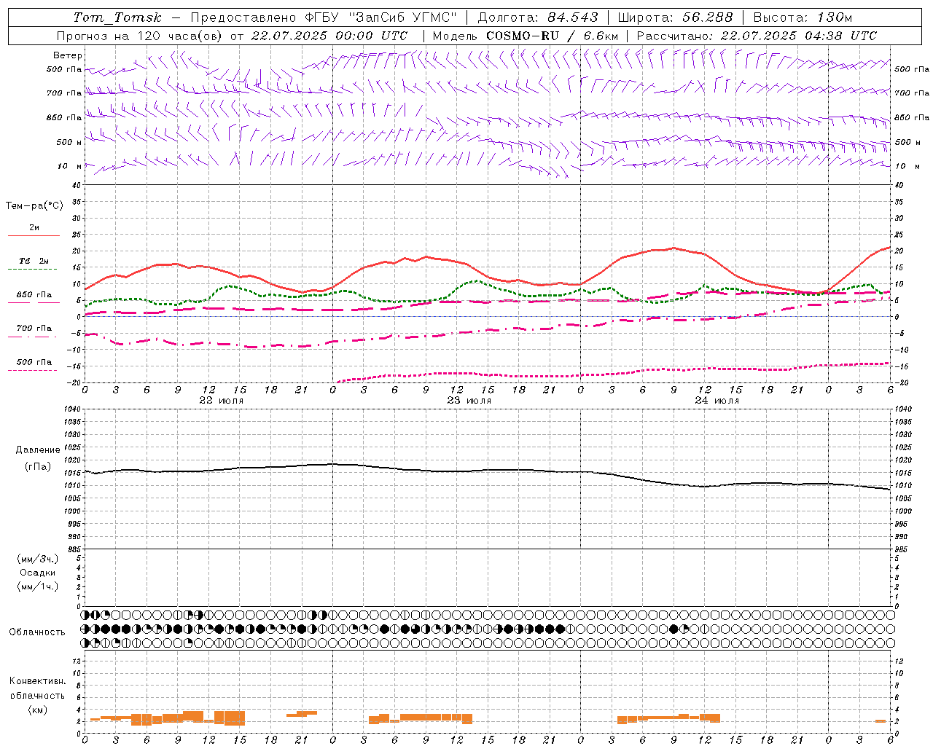Select the Осадки panel label
Image resolution: width=933 pixels, height=746 pixels.
click(38, 573)
